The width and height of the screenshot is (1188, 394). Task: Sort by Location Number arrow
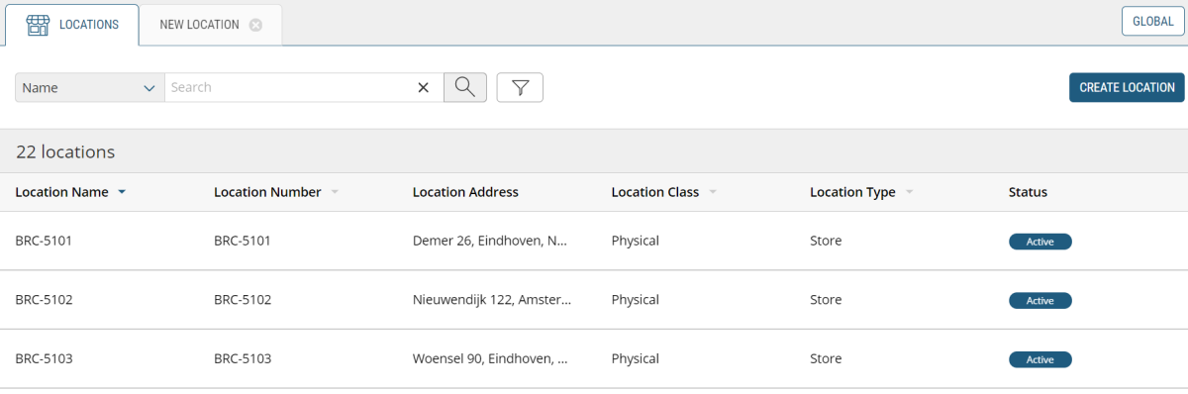pyautogui.click(x=335, y=192)
